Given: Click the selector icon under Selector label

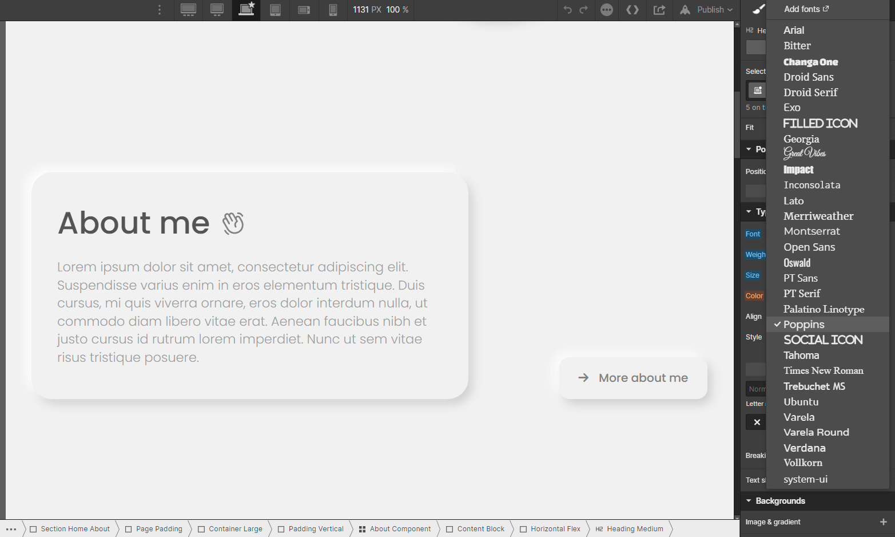Looking at the screenshot, I should click(757, 90).
